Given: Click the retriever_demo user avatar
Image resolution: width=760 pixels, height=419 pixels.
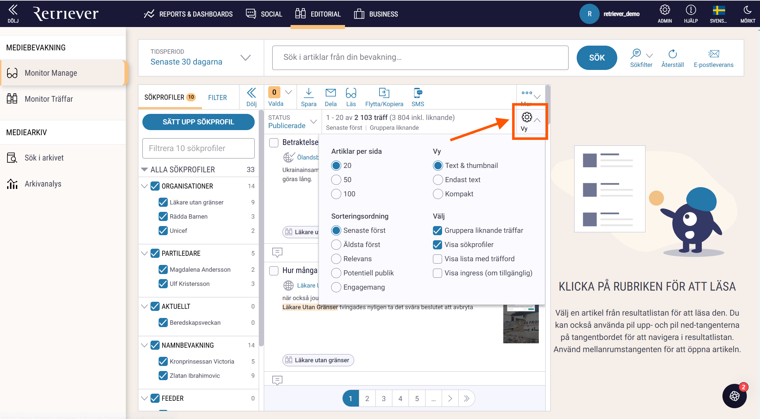Looking at the screenshot, I should pyautogui.click(x=590, y=14).
